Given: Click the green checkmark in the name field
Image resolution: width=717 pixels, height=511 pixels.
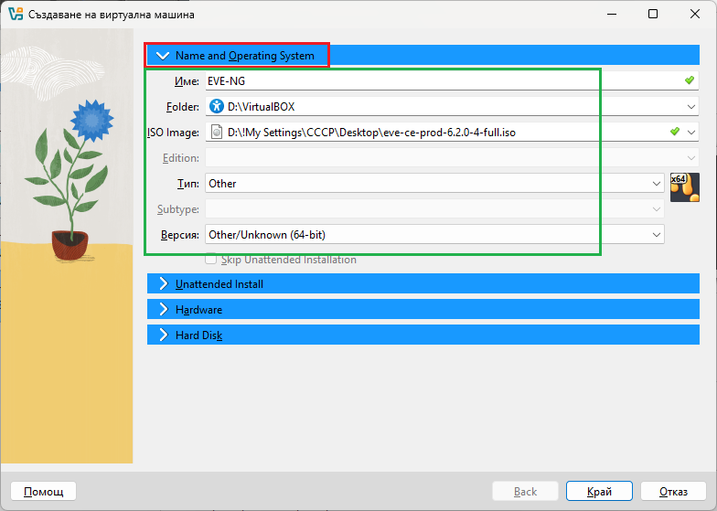Looking at the screenshot, I should (x=690, y=80).
